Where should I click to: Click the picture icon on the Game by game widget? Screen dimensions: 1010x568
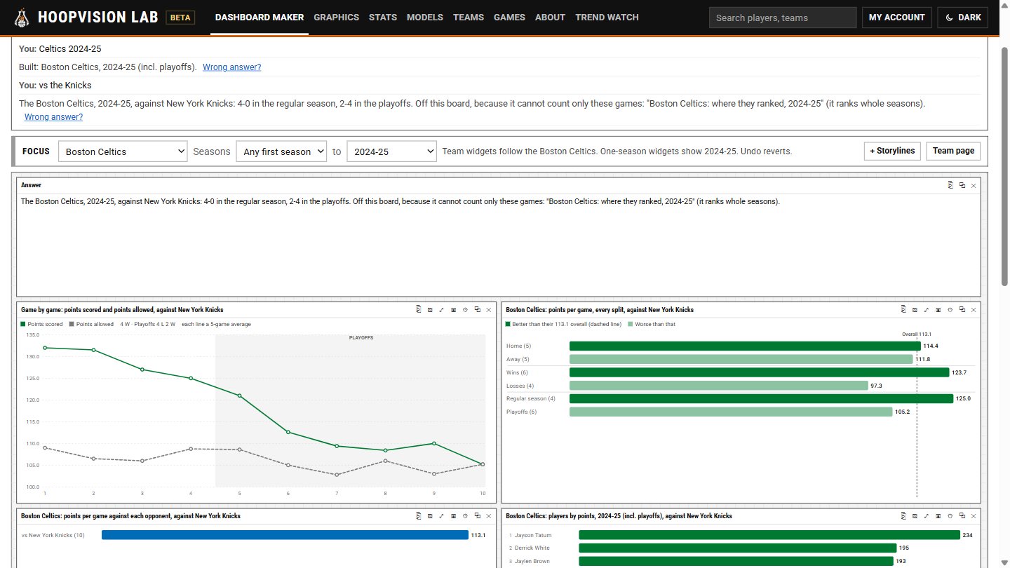pyautogui.click(x=430, y=309)
